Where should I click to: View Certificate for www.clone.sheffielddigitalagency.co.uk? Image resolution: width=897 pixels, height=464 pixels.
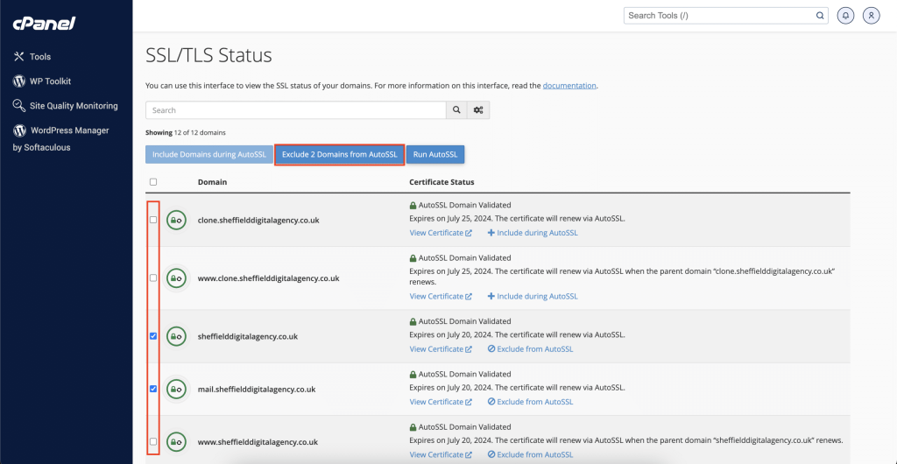(x=441, y=296)
